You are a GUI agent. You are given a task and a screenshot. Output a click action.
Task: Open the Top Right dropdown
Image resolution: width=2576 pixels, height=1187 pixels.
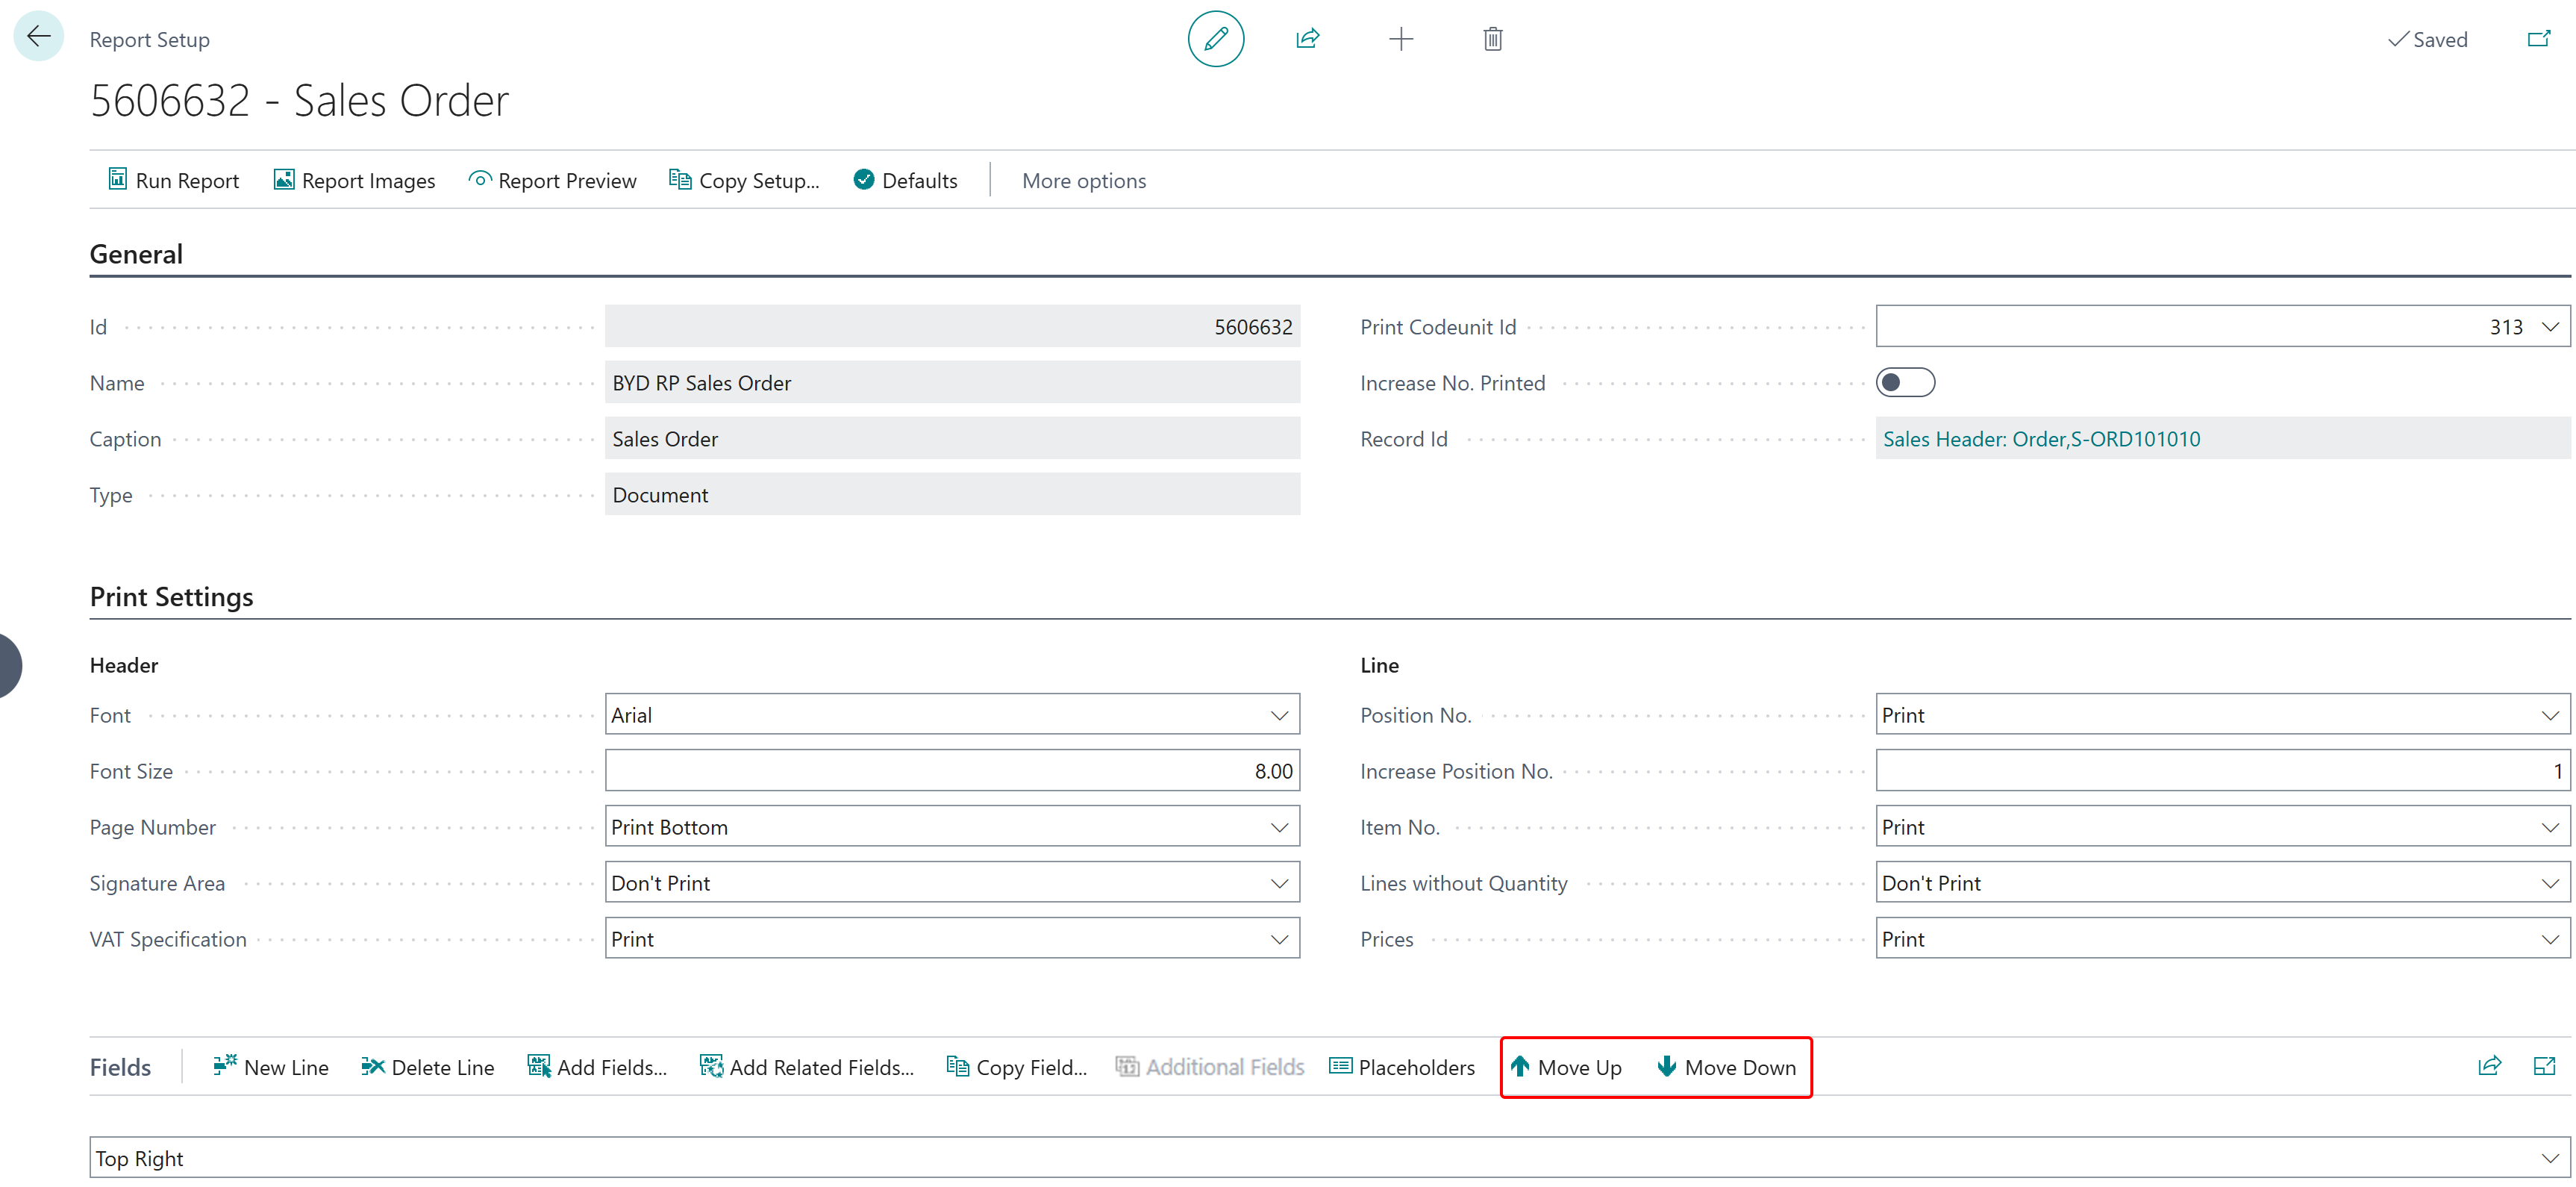pyautogui.click(x=2549, y=1158)
